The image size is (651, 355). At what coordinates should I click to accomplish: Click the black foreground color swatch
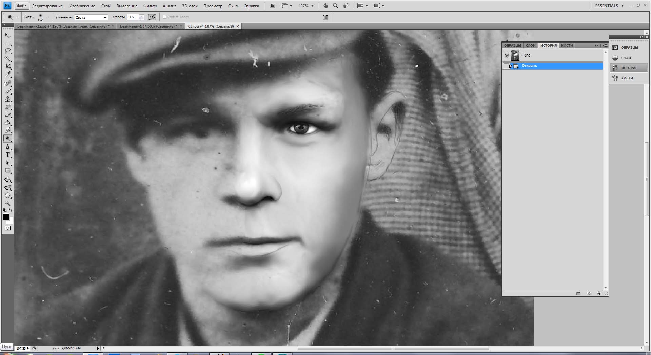(6, 217)
